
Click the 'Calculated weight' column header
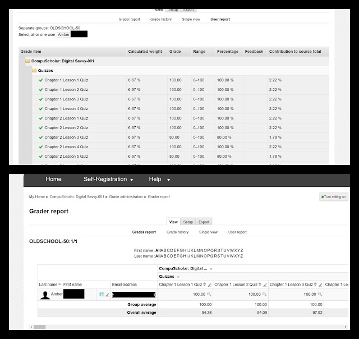pyautogui.click(x=145, y=52)
